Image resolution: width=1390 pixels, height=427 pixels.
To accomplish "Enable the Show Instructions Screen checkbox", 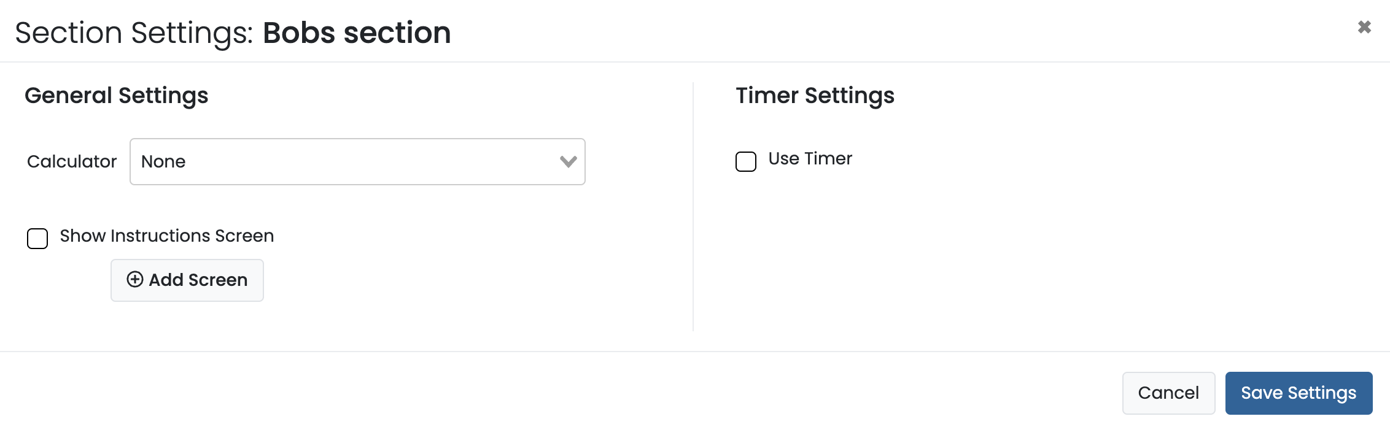I will (37, 239).
